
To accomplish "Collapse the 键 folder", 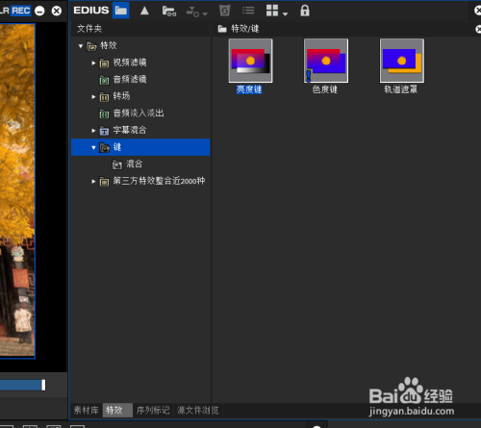I will pos(93,147).
